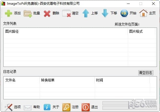Click the 日志记录 label
160x112 pixels.
click(10, 72)
